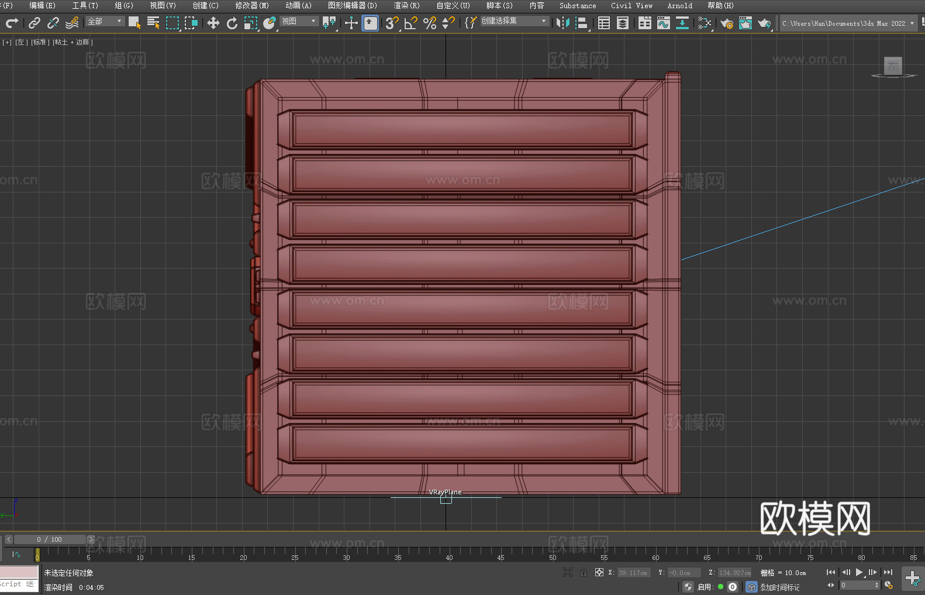925x595 pixels.
Task: Open the Curve Editor
Action: coord(664,23)
